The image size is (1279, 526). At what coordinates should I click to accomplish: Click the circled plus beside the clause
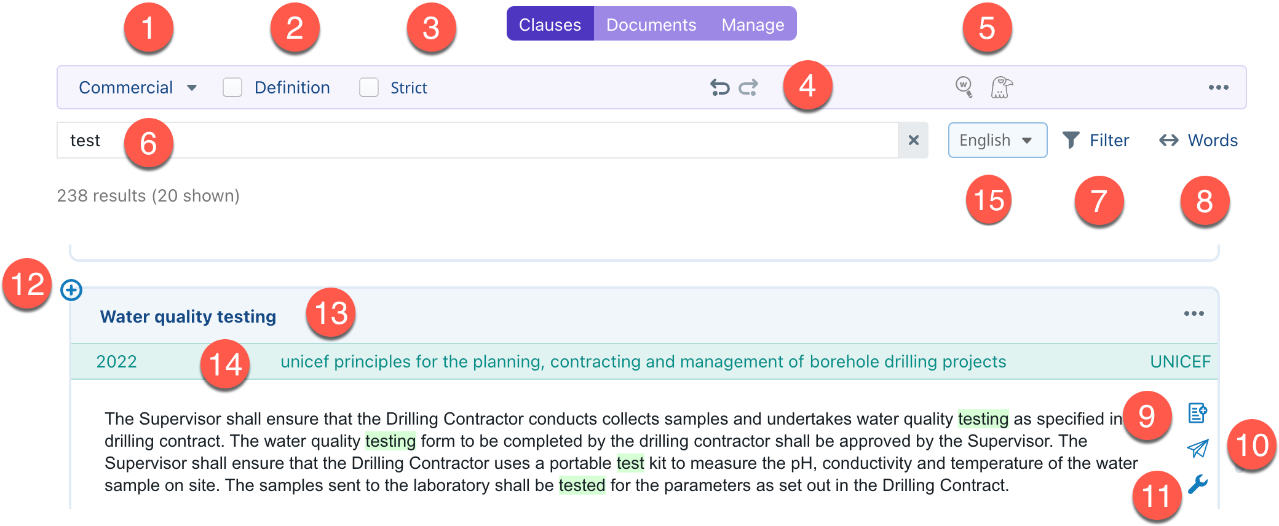(71, 290)
